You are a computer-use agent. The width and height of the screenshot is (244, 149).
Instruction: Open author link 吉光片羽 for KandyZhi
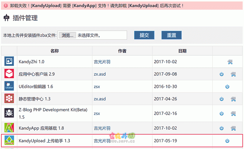[102, 62]
